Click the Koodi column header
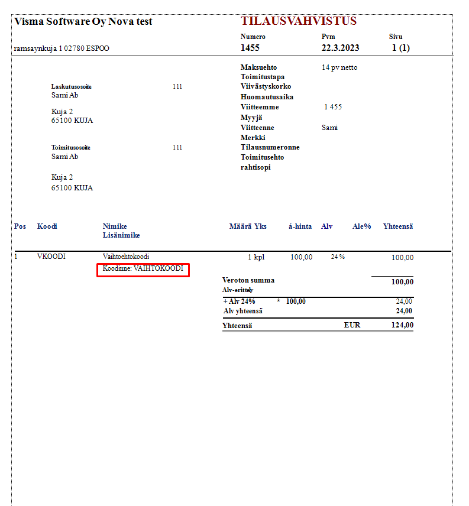The width and height of the screenshot is (469, 506). coord(47,226)
